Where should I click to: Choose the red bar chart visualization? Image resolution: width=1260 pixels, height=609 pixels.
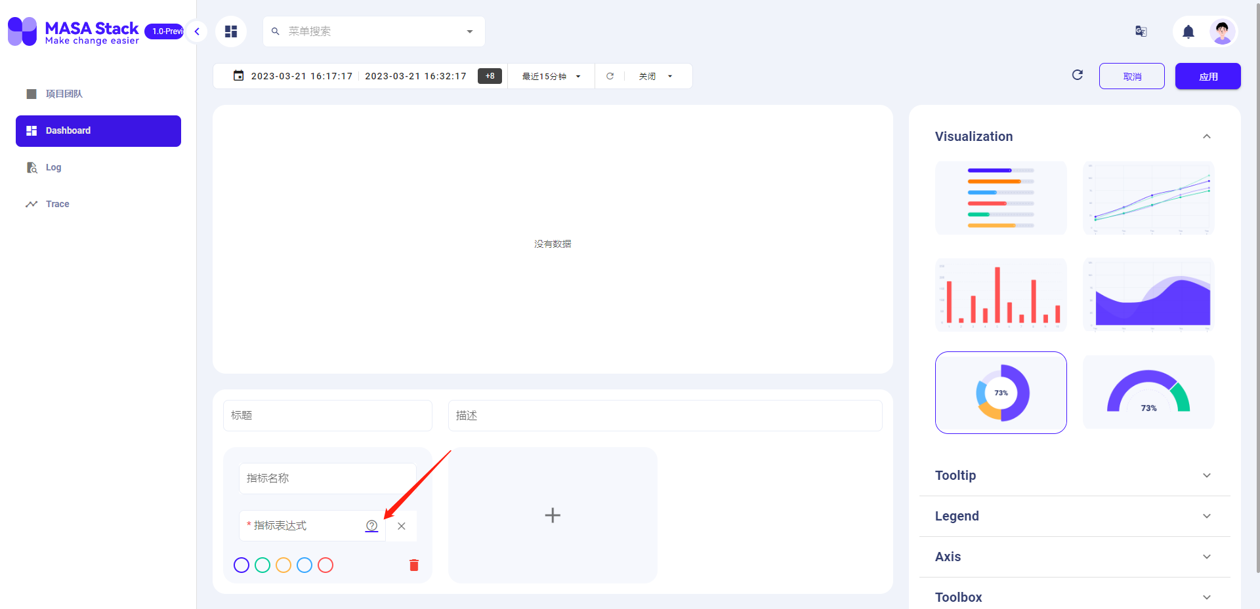click(x=1001, y=295)
